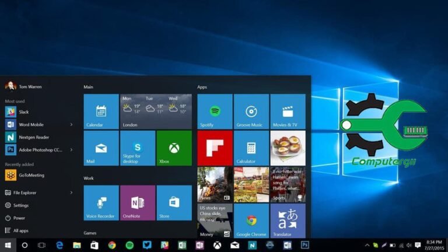The height and width of the screenshot is (252, 448).
Task: Open Slack from the taskbar
Action: 164,245
